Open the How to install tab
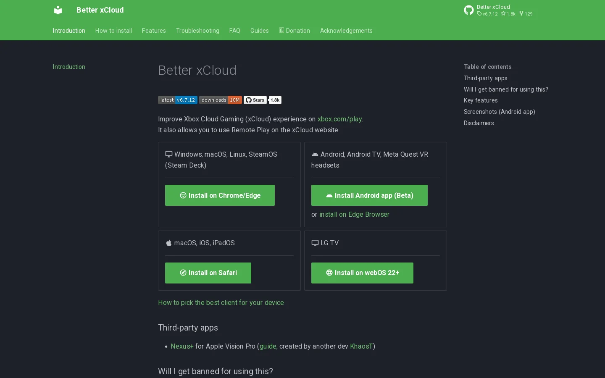 (x=113, y=31)
